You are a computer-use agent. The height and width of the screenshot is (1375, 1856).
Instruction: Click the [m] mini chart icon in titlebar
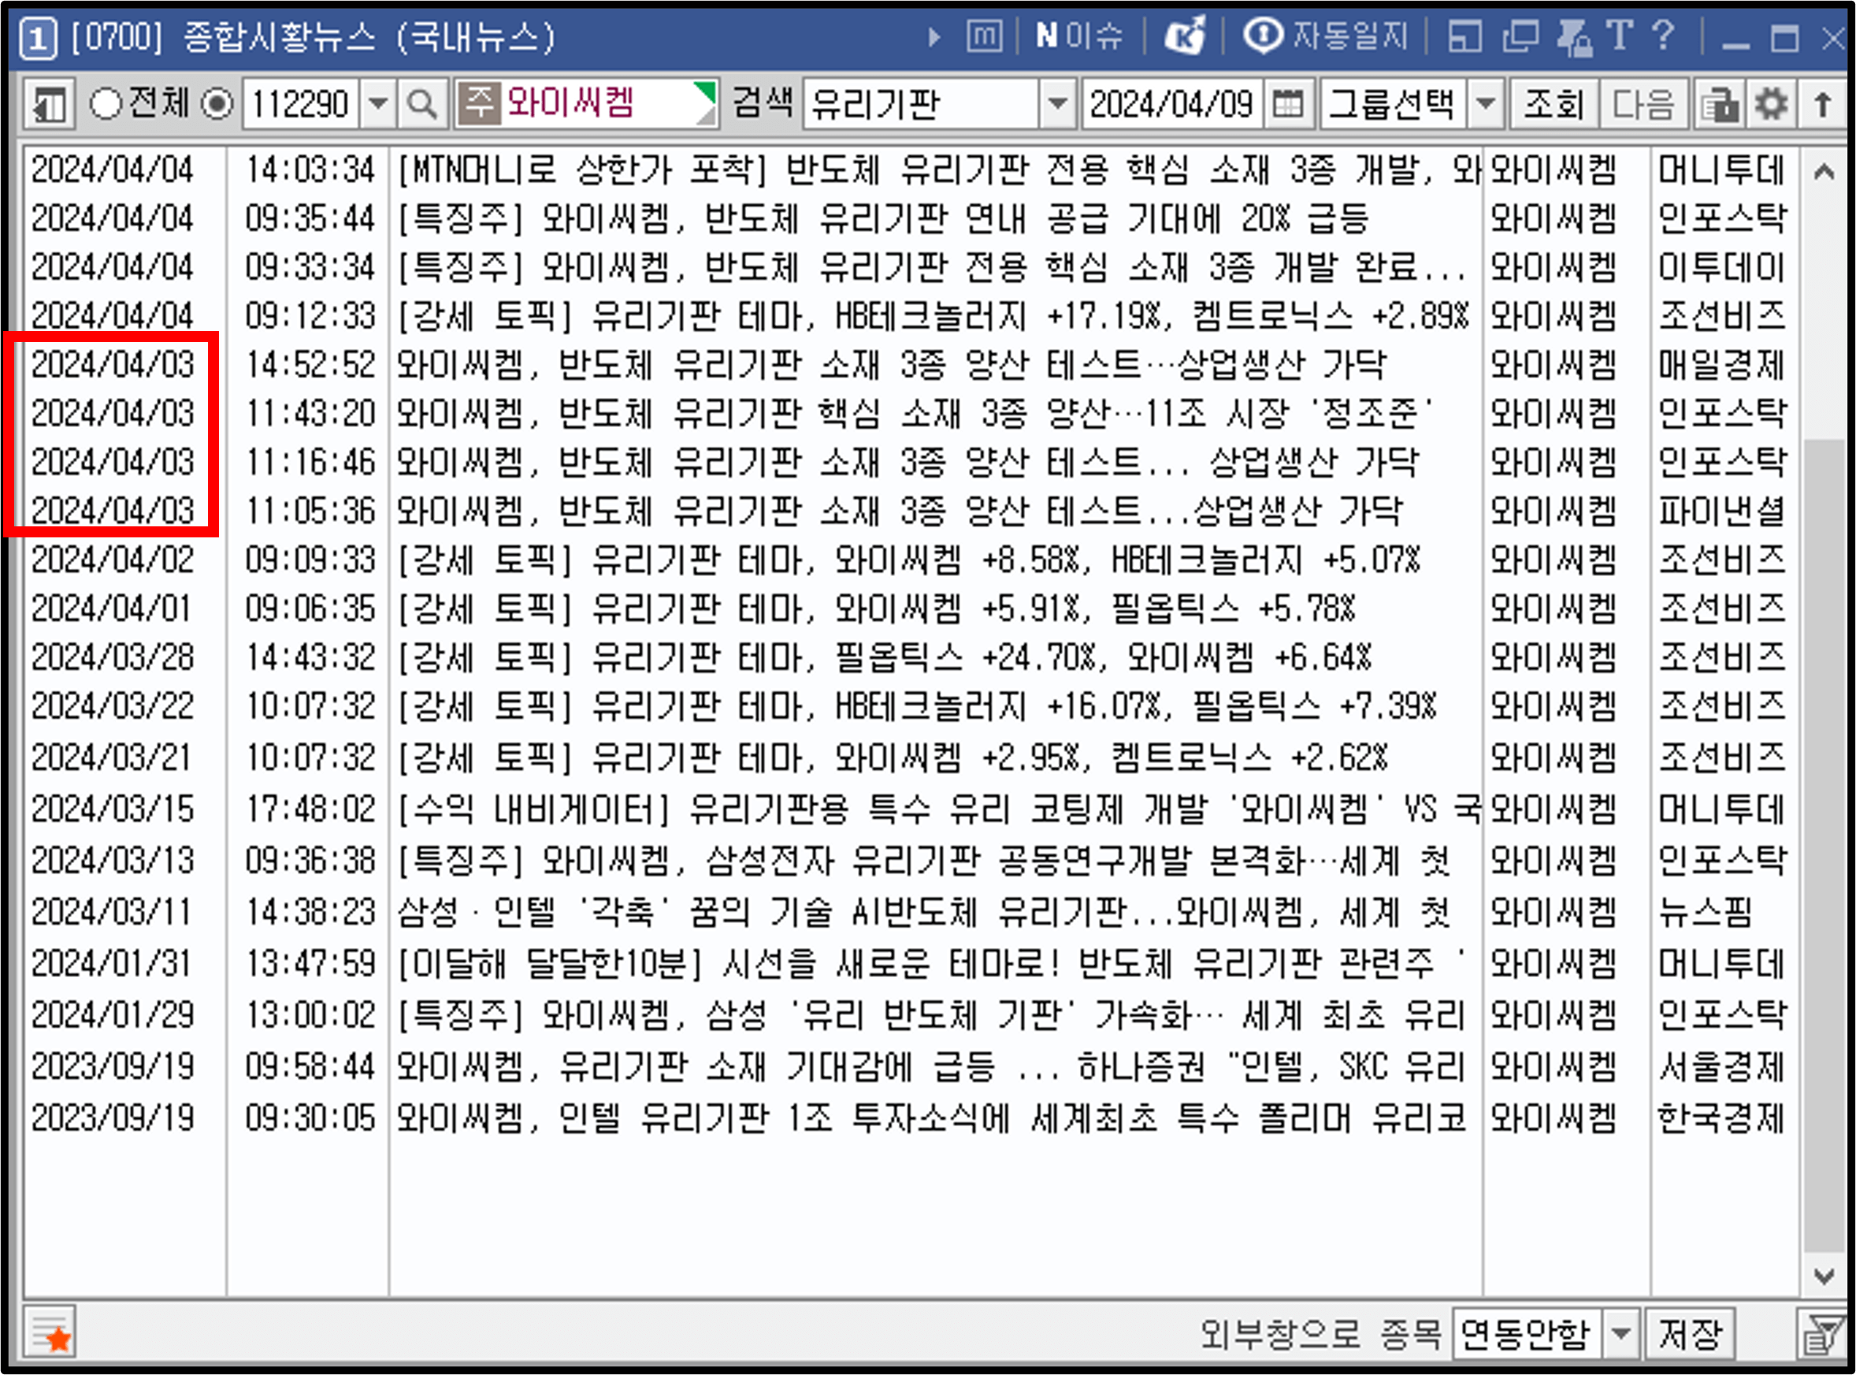[x=986, y=36]
